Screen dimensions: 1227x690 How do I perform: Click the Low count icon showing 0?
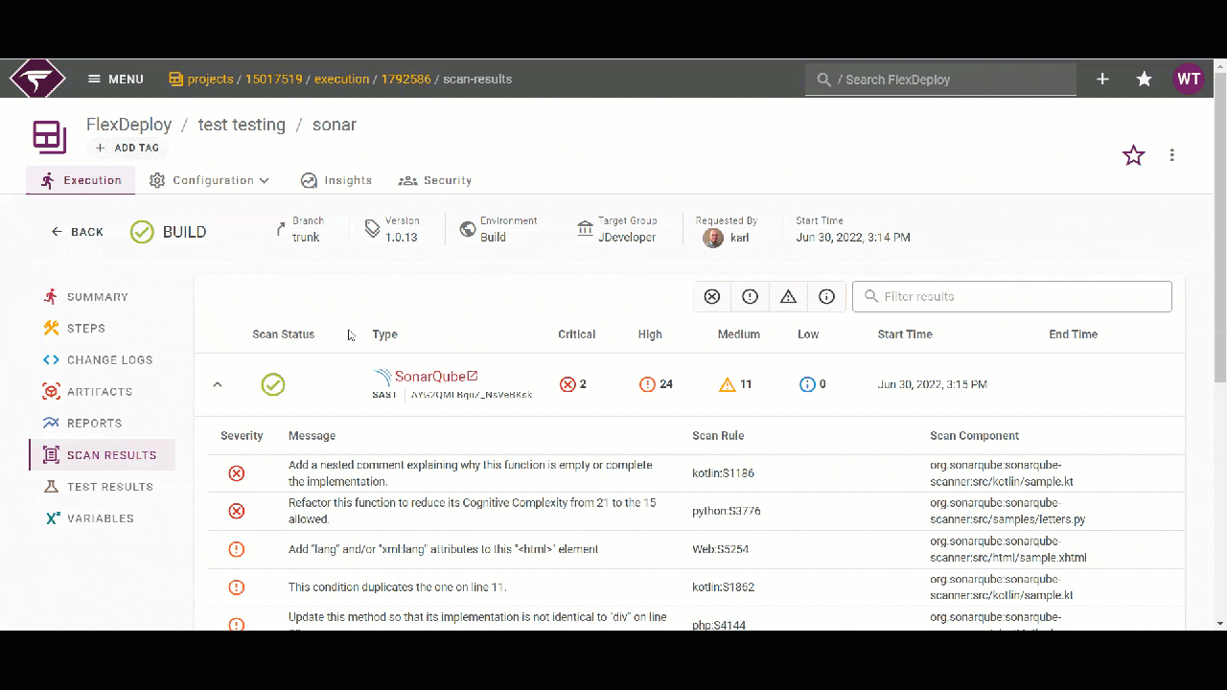tap(807, 384)
